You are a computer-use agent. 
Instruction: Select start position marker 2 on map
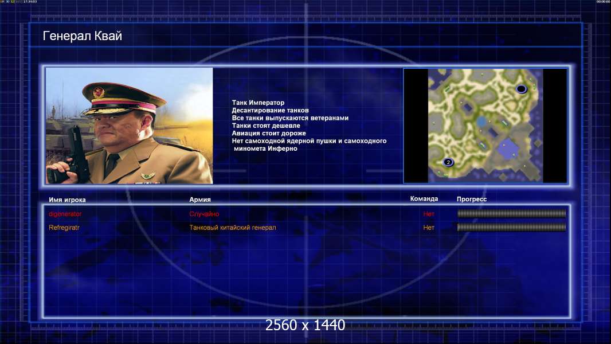pyautogui.click(x=448, y=162)
